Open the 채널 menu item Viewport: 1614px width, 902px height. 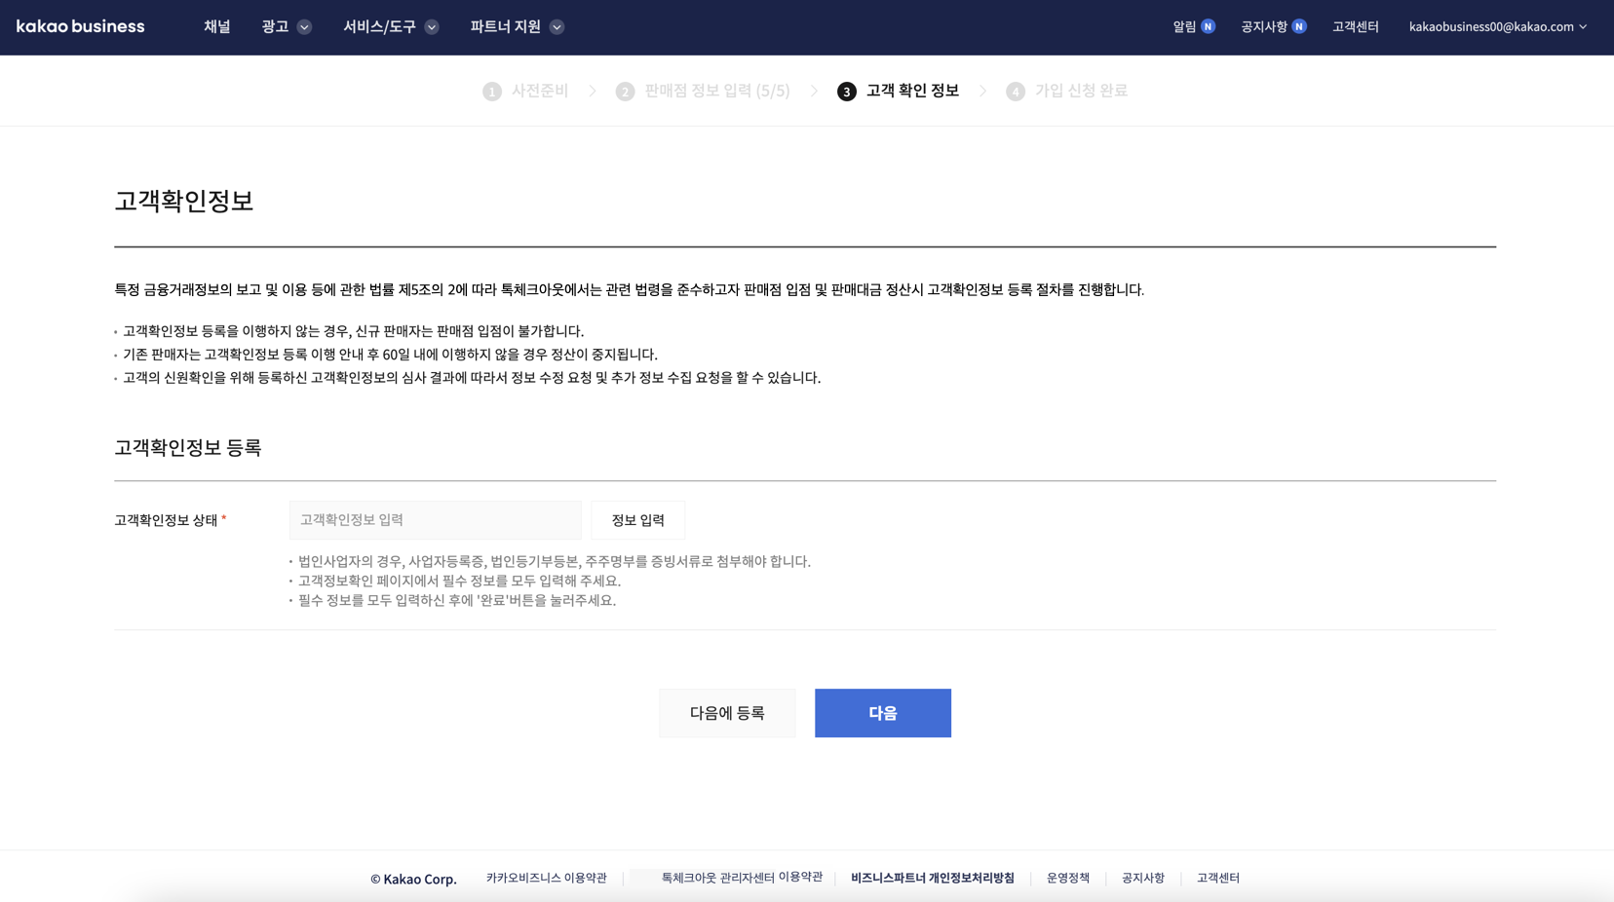tap(216, 27)
